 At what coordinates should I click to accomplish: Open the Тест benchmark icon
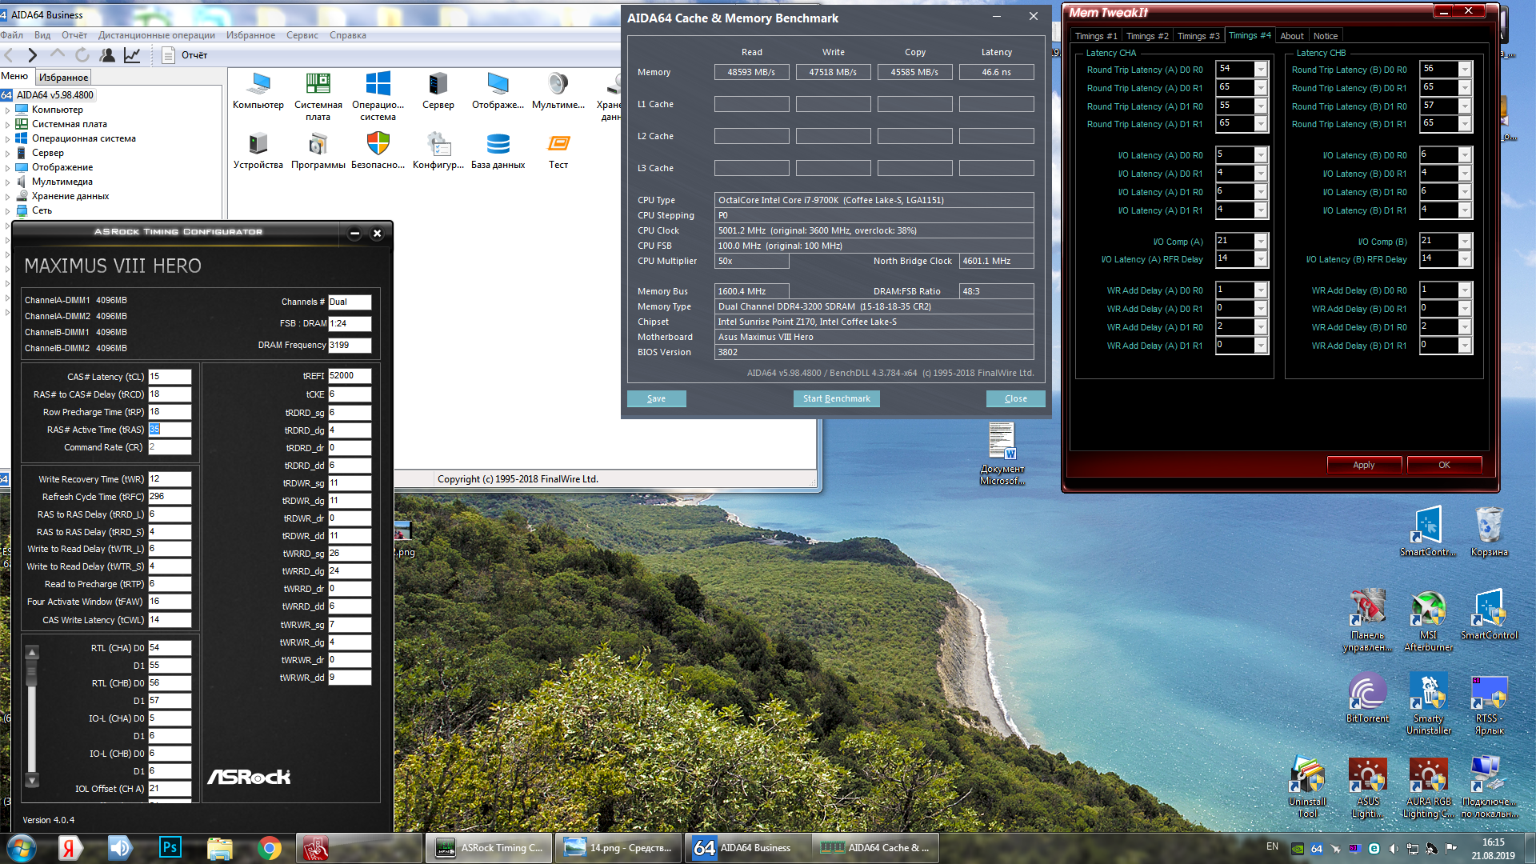coord(558,145)
